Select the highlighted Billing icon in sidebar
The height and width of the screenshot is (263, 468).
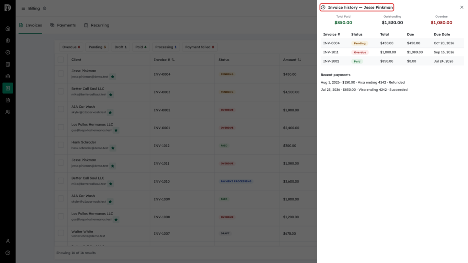pos(8,88)
